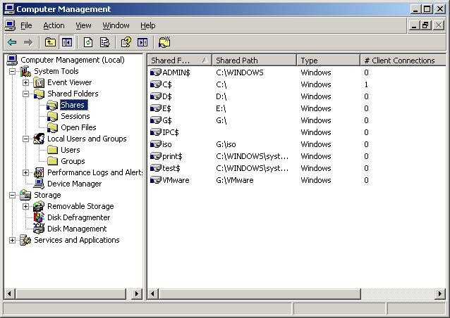This screenshot has width=450, height=318.
Task: Click the Local Users and Groups icon
Action: point(39,139)
